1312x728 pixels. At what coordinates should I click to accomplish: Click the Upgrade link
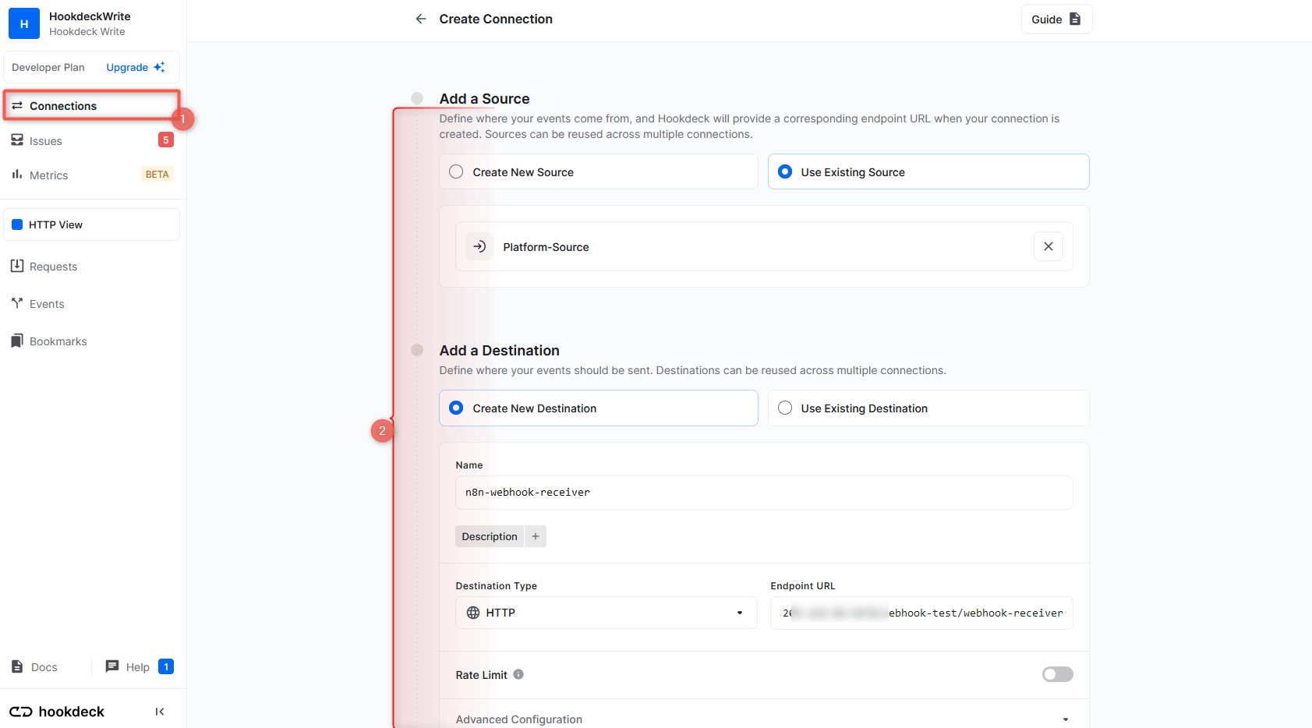(129, 67)
